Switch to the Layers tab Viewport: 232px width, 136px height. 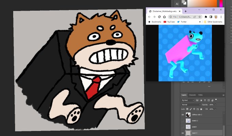point(184,95)
